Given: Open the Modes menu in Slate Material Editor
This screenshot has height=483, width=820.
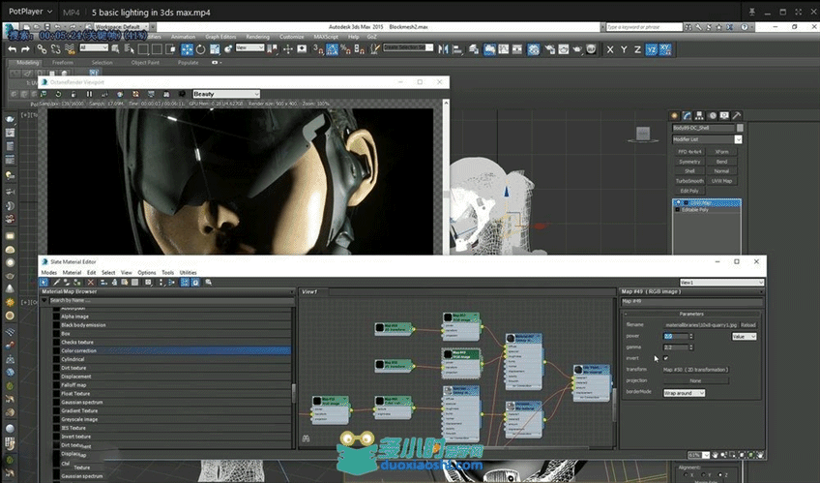Looking at the screenshot, I should click(48, 273).
